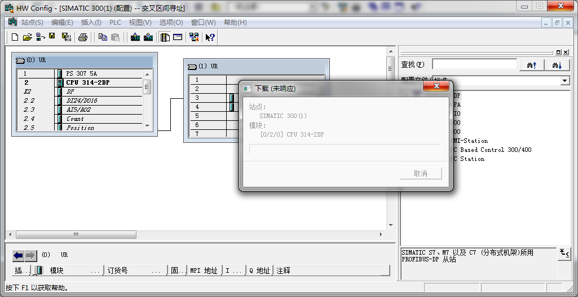Click the Print toolbar icon

(x=83, y=37)
